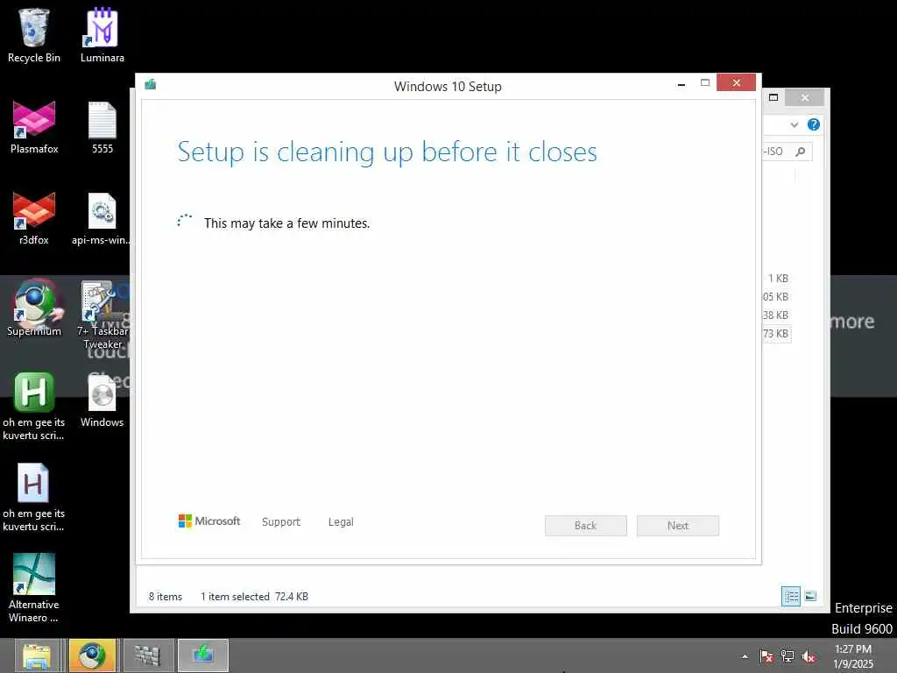Open the network icon in system tray
Viewport: 897px width, 673px height.
[x=788, y=656]
